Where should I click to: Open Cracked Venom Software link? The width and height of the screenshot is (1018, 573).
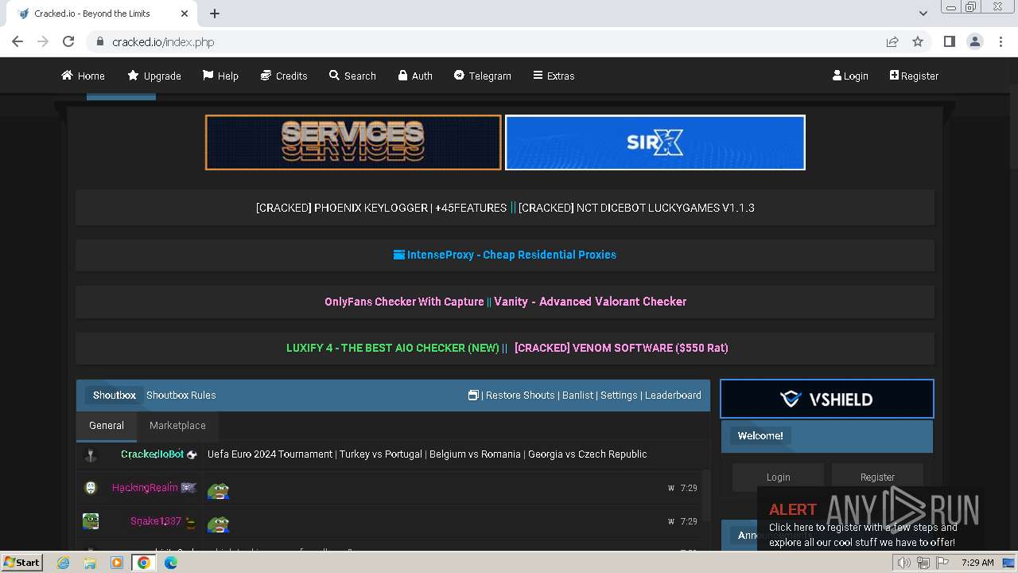[621, 348]
